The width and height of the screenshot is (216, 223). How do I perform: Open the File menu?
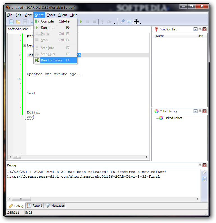[x=10, y=15]
